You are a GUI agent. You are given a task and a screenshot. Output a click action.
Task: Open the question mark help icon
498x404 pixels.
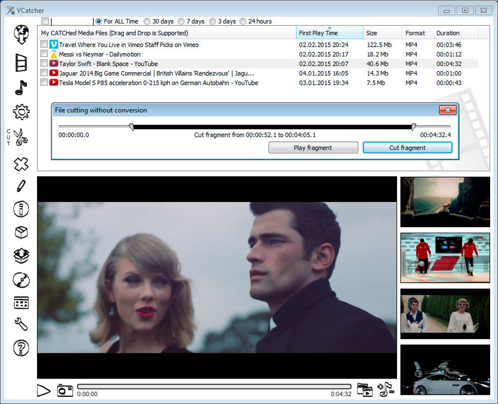click(21, 348)
